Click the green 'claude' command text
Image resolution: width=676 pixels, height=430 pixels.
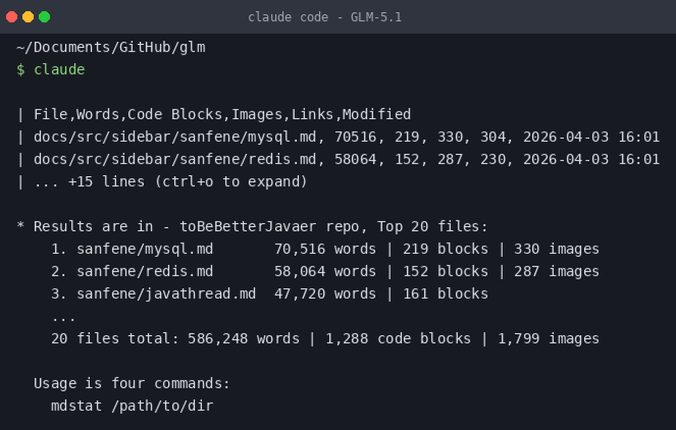click(59, 70)
